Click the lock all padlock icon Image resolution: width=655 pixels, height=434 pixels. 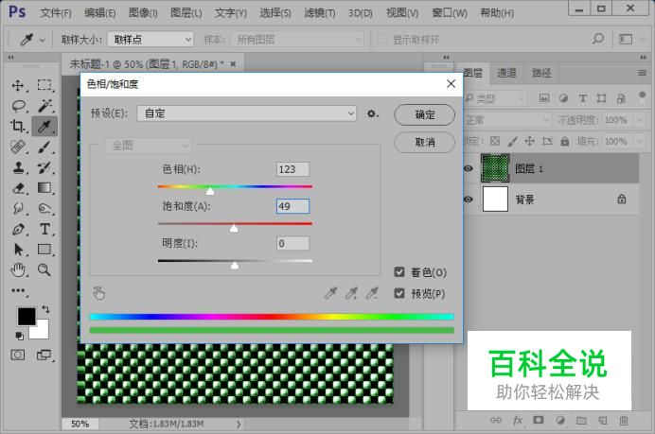(x=564, y=141)
